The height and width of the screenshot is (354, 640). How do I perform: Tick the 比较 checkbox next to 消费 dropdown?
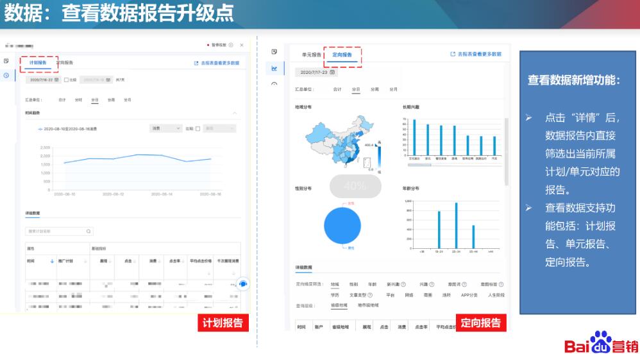(198, 128)
